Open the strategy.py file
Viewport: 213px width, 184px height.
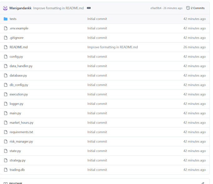(x=18, y=160)
